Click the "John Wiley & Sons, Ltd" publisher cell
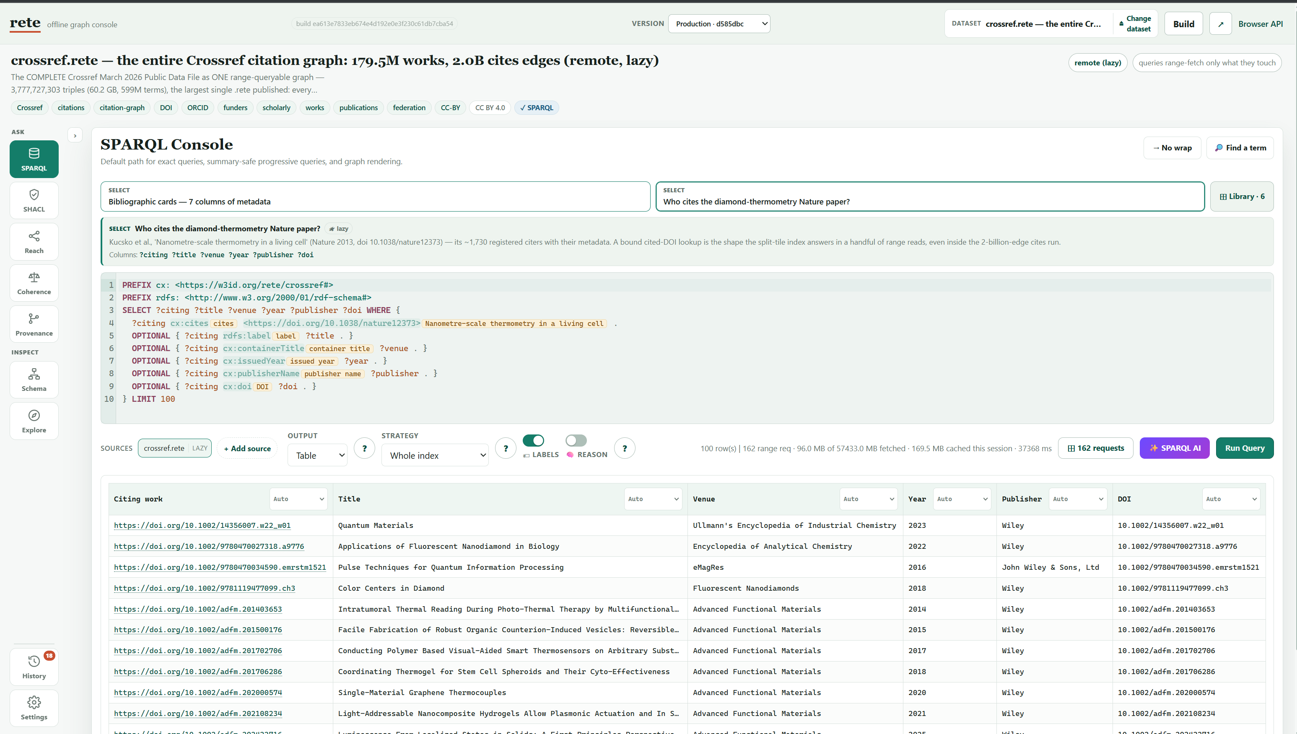Screen dimensions: 1297x734 1051,567
